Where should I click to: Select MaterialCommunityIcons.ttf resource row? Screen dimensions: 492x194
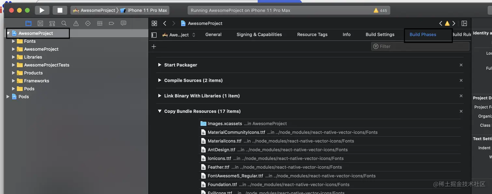point(330,132)
